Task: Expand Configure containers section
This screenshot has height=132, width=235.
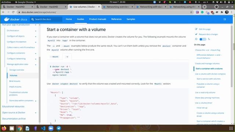Action: [x=36, y=54]
